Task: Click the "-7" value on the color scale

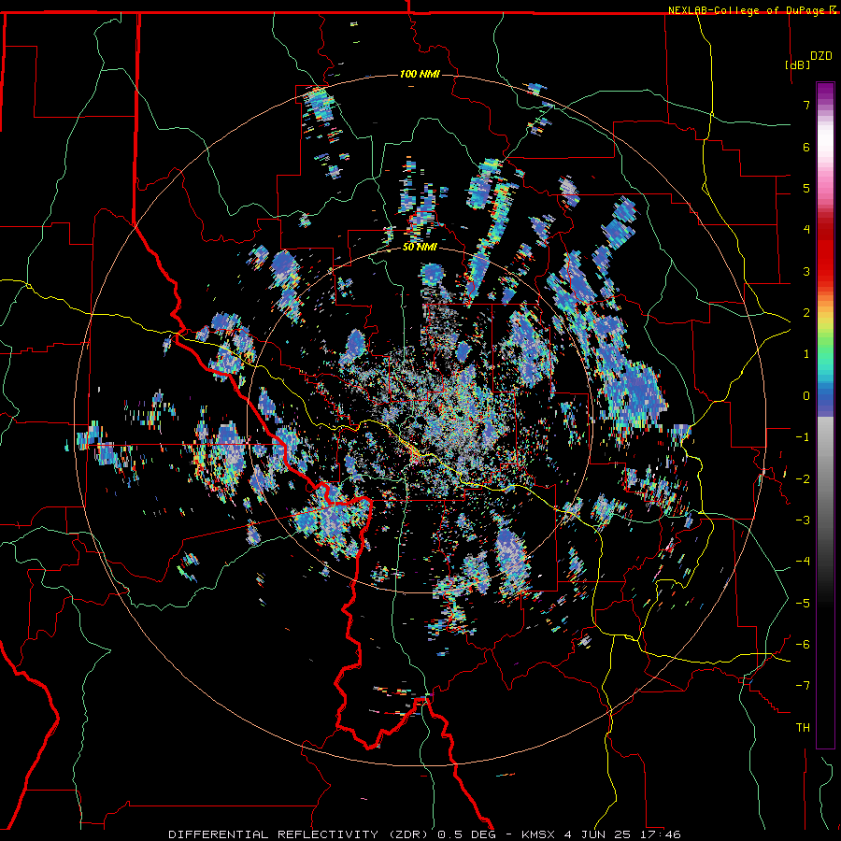Action: [803, 686]
